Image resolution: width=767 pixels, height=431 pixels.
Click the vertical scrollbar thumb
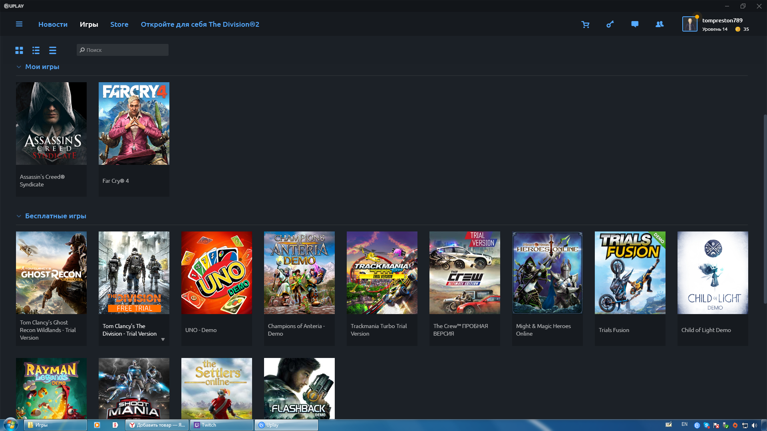tap(765, 210)
